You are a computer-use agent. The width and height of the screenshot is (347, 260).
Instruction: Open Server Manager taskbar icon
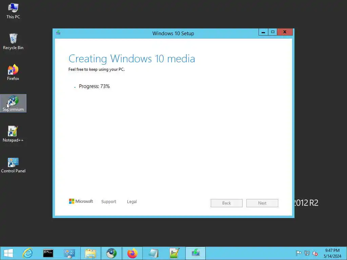tap(69, 253)
